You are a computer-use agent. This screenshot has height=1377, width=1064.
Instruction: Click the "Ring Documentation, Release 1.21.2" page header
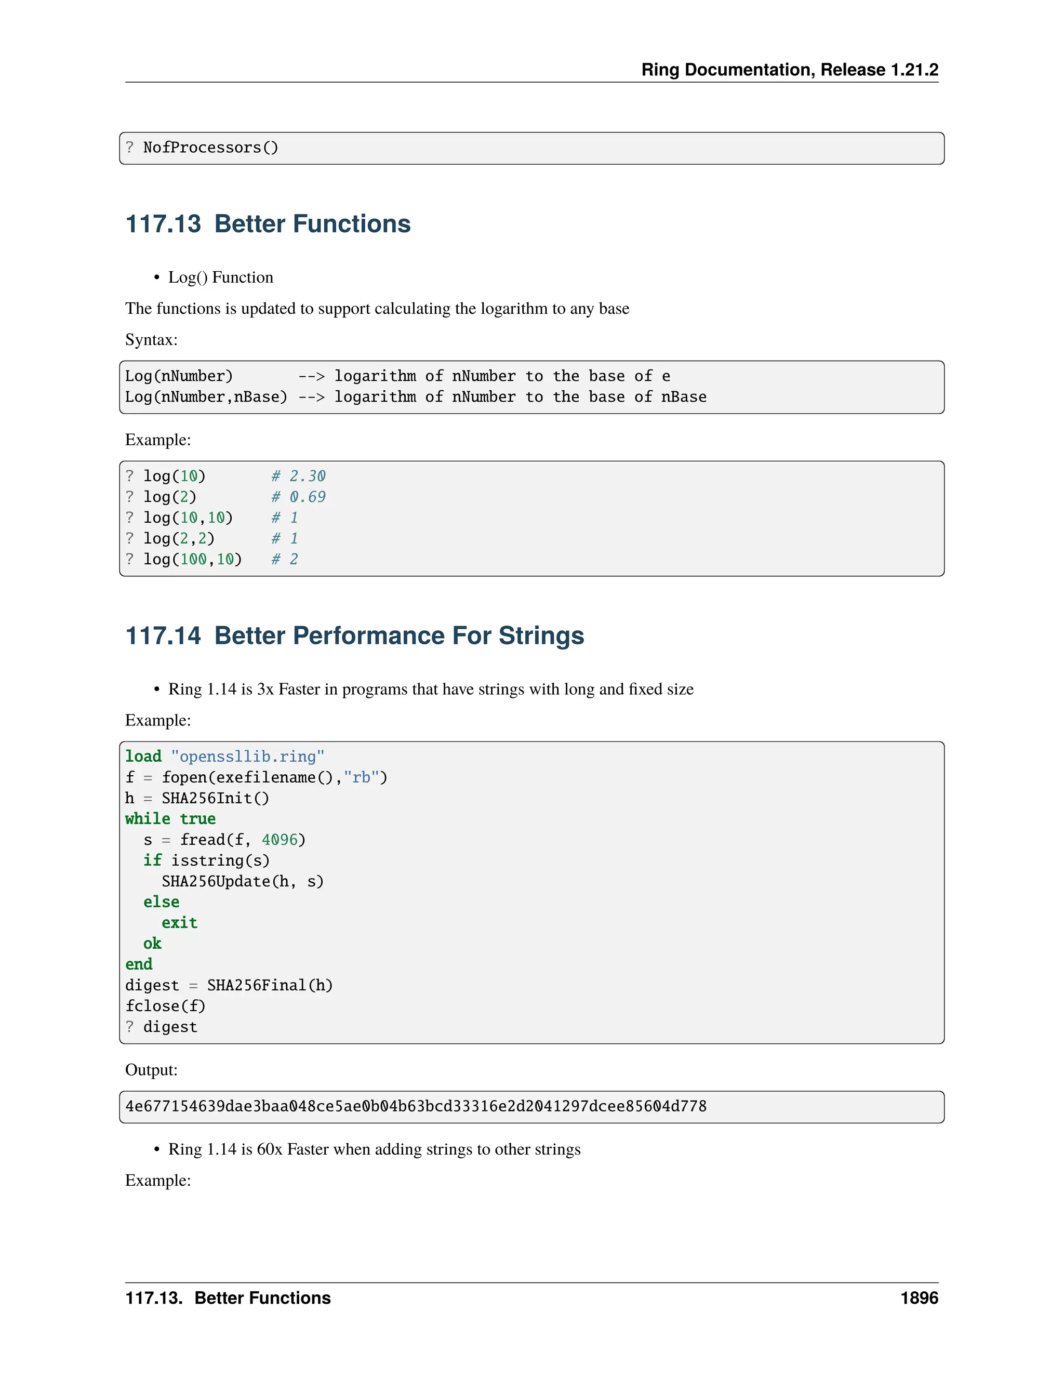(x=789, y=69)
